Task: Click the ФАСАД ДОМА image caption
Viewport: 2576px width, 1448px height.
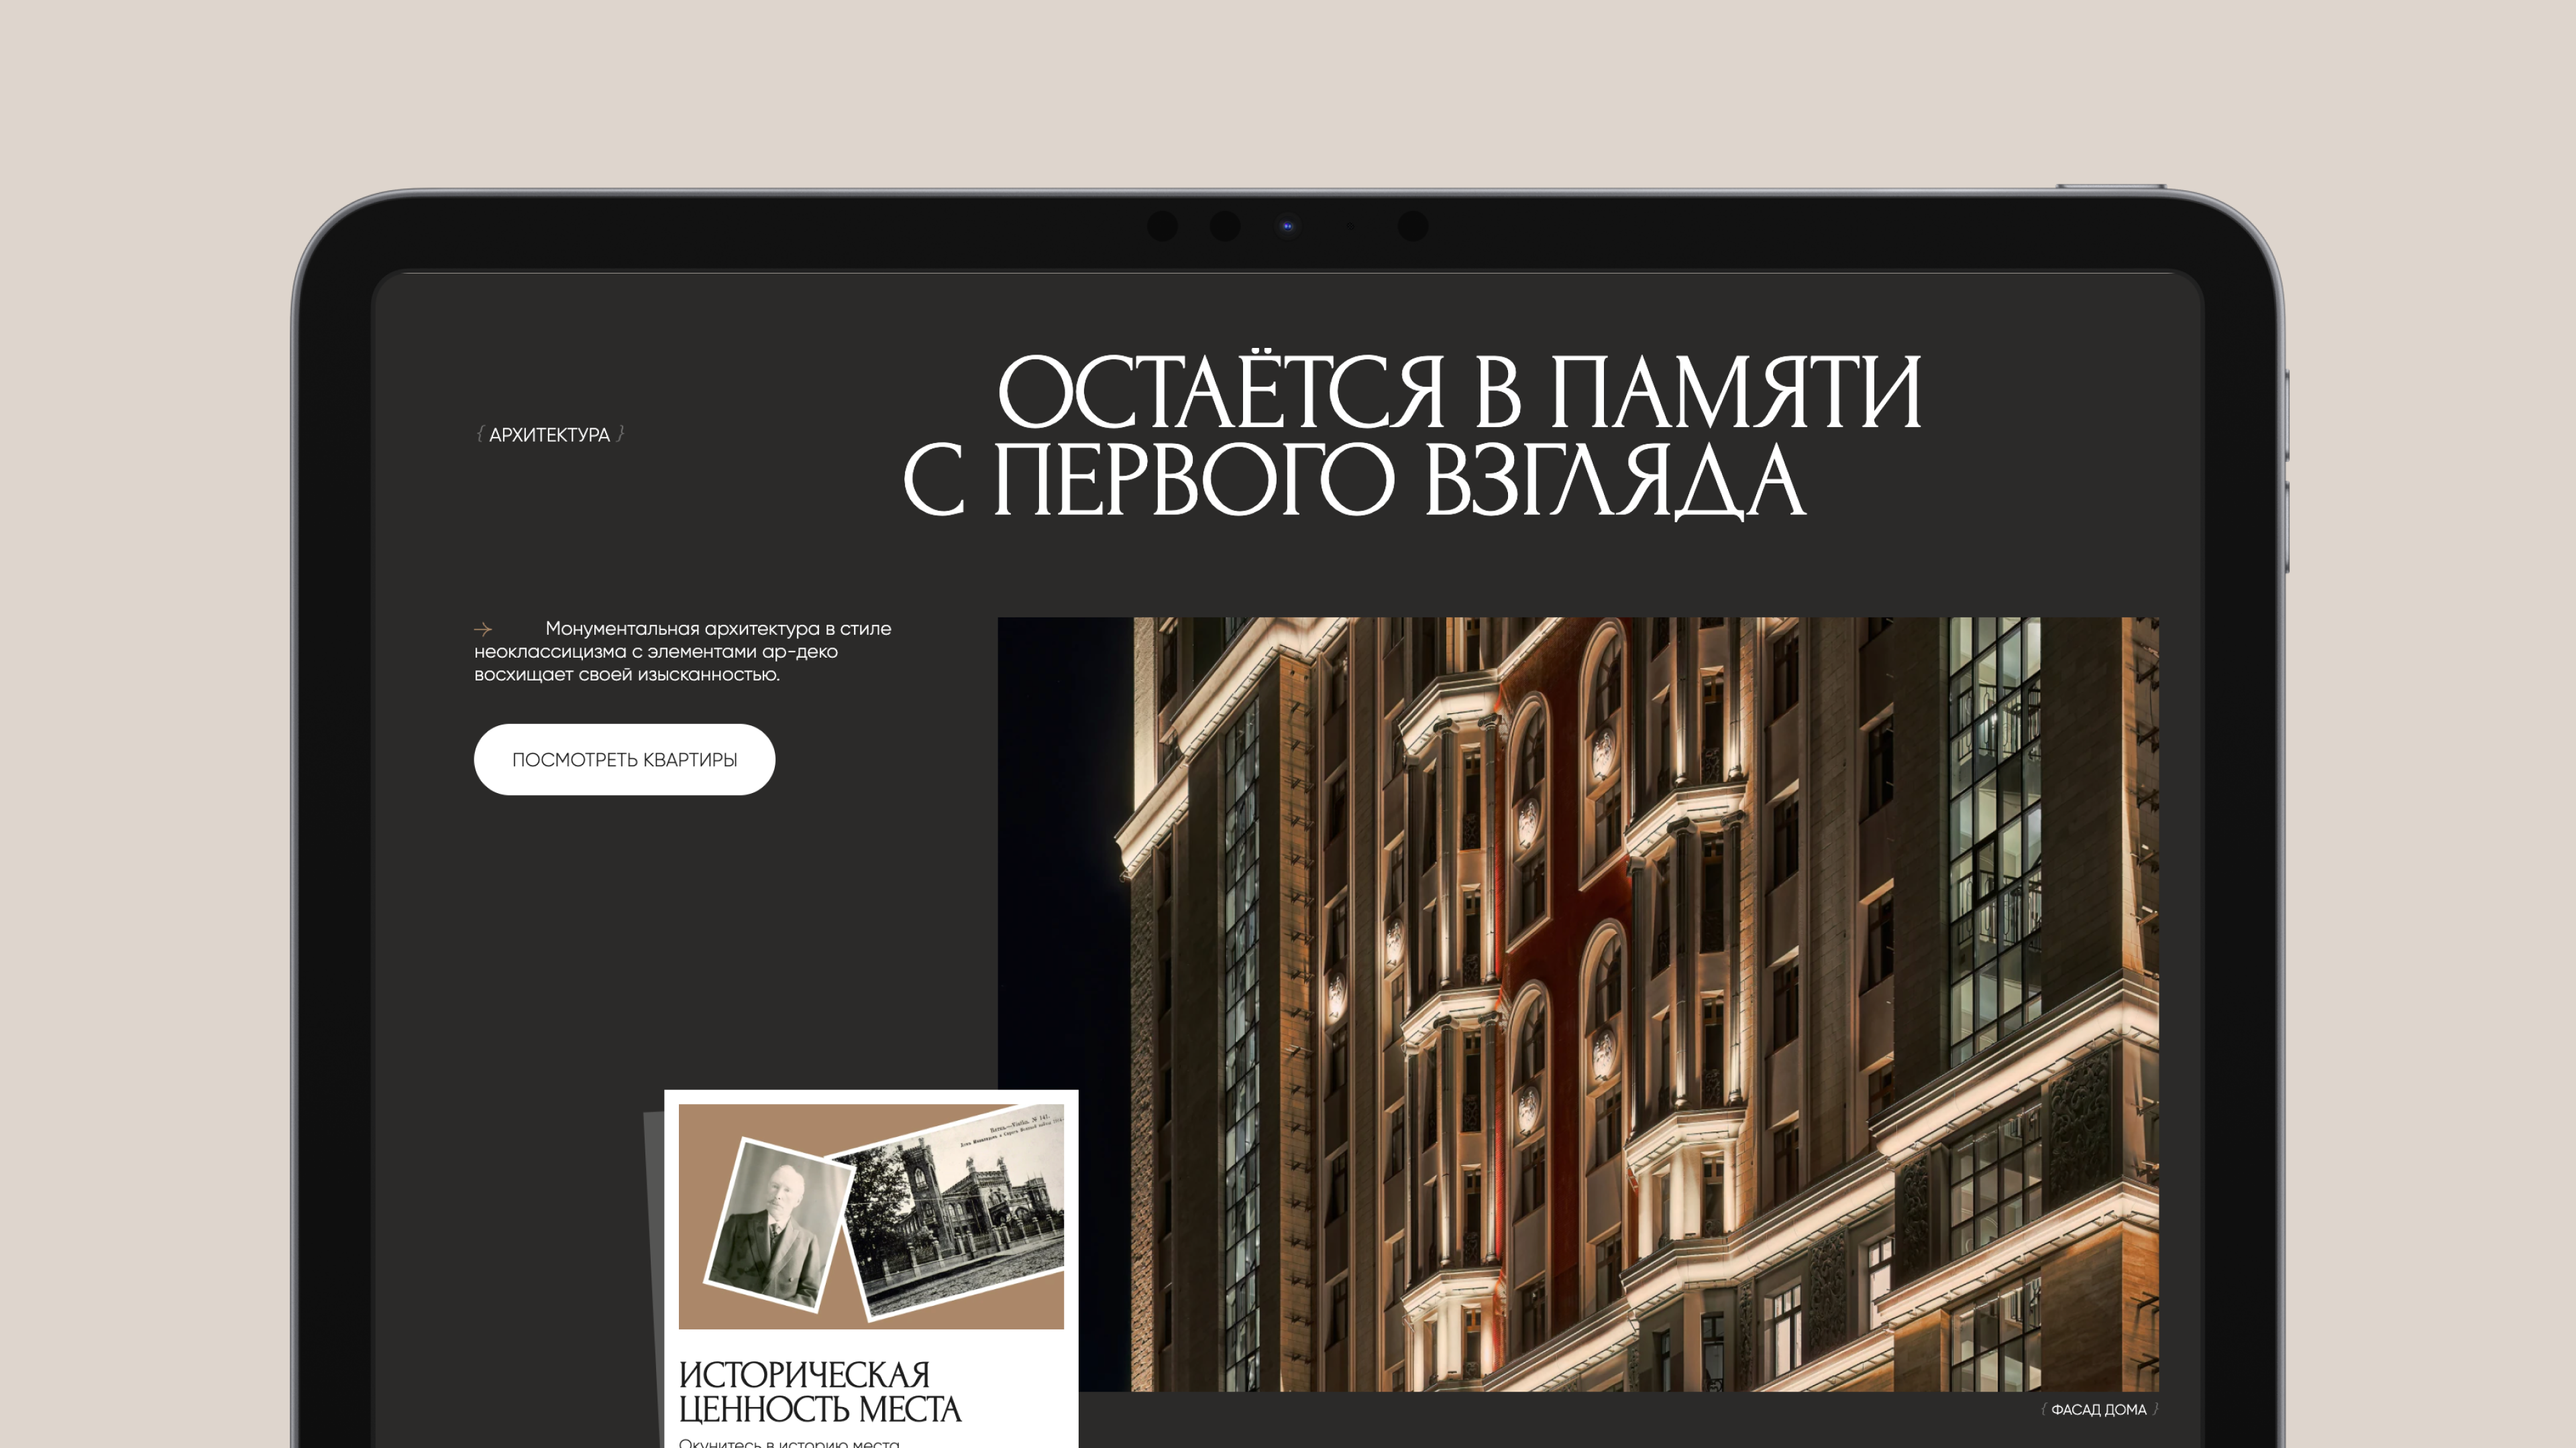Action: click(2098, 1410)
